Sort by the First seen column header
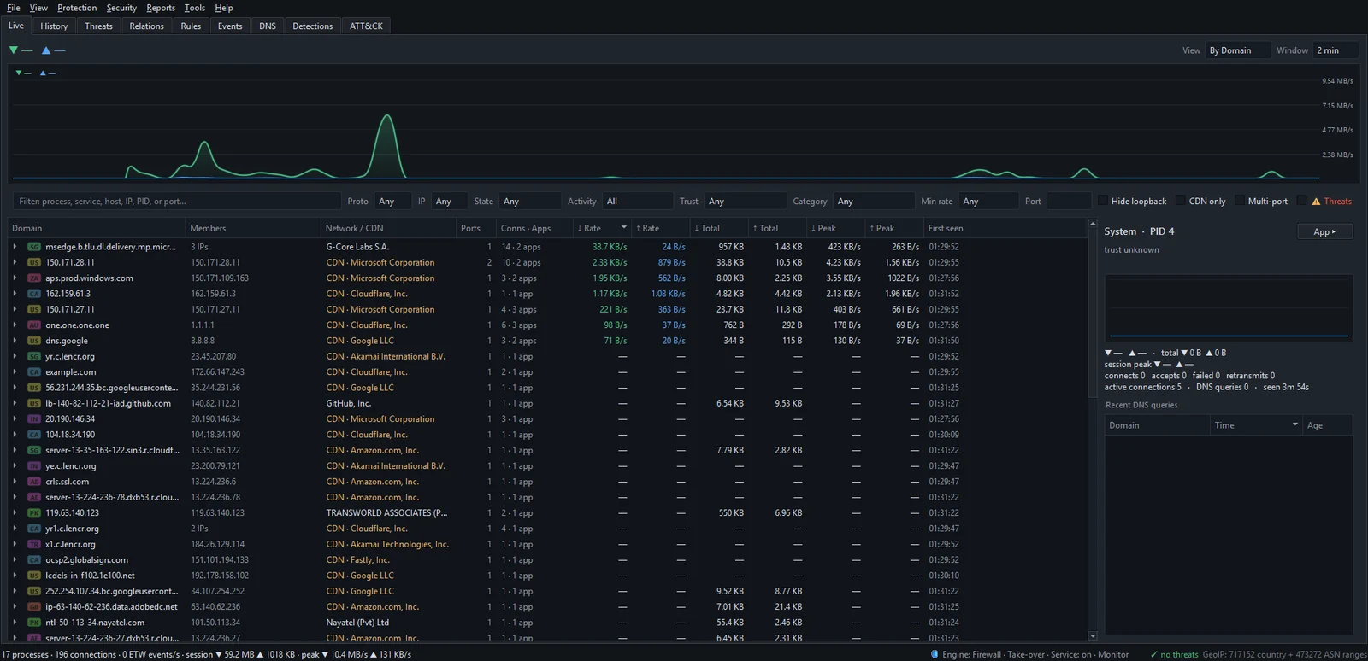Viewport: 1368px width, 661px height. click(x=1005, y=228)
